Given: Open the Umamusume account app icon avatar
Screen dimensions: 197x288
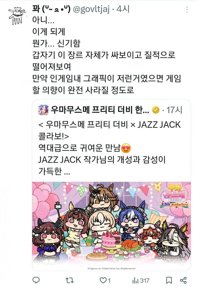Looking at the screenshot, I should (43, 110).
